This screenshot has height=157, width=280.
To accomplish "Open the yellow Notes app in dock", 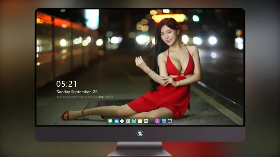I will (x=140, y=121).
